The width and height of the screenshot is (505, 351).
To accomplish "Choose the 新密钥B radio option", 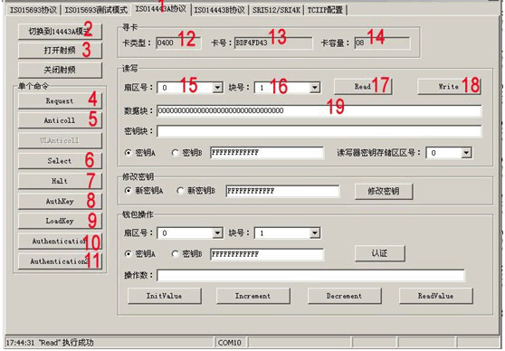I will [180, 191].
